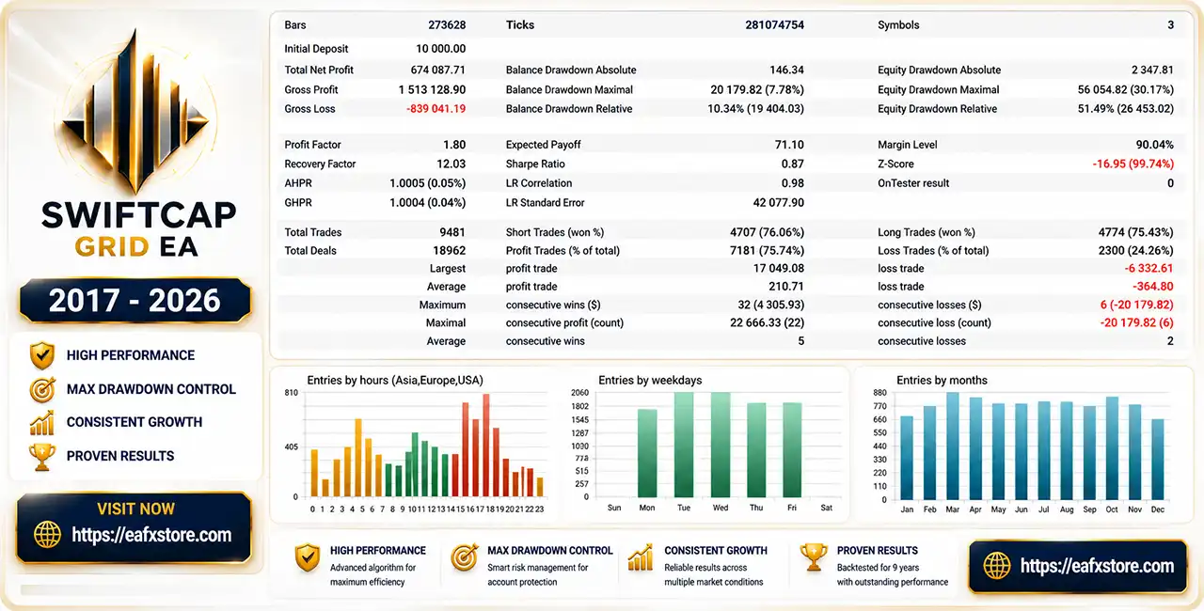Click the Long Trades value 4774 (75.43%)
The image size is (1204, 611).
[x=1136, y=232]
